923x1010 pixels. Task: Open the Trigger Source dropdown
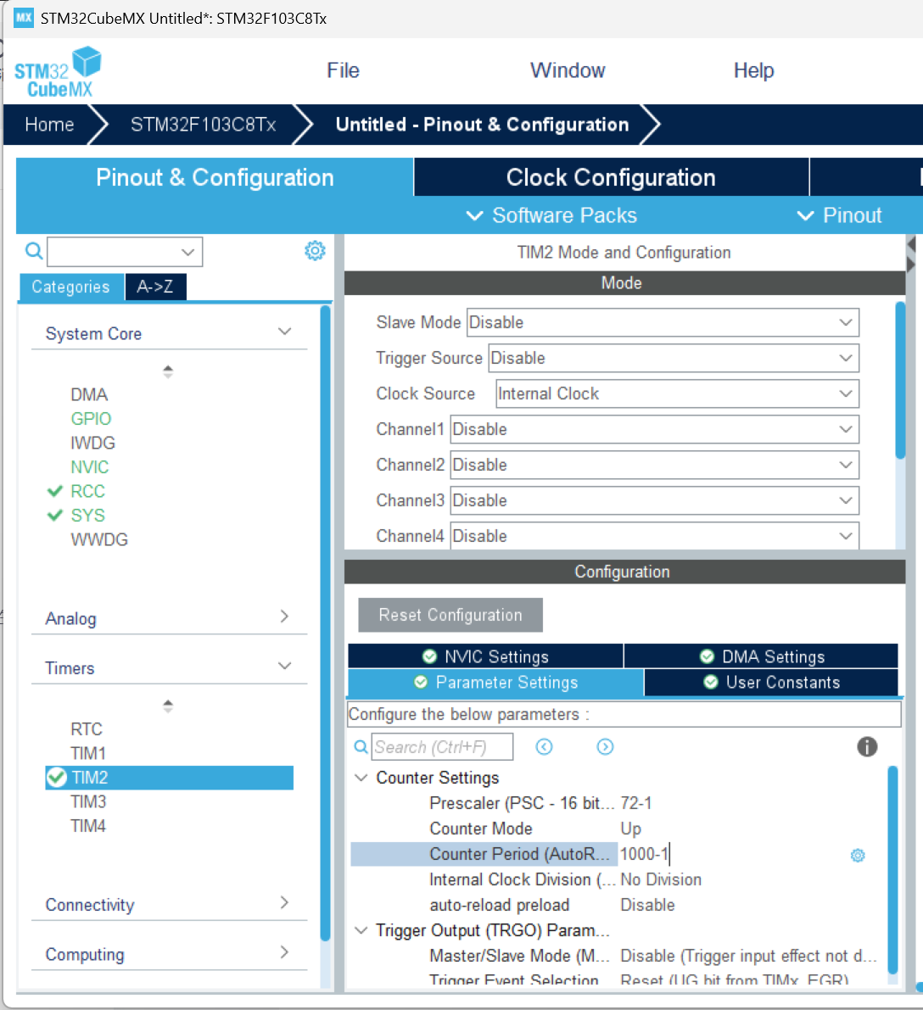674,358
